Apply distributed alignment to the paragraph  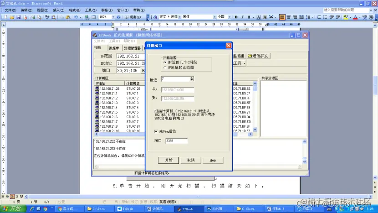[301, 17]
